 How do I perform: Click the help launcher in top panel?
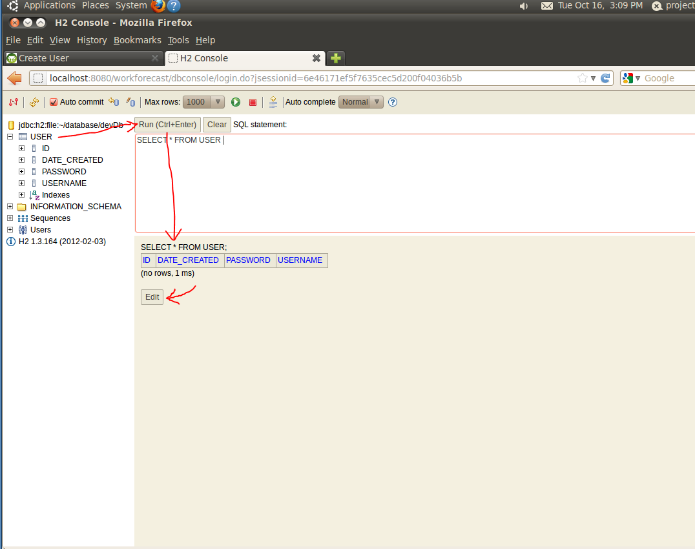pyautogui.click(x=174, y=6)
